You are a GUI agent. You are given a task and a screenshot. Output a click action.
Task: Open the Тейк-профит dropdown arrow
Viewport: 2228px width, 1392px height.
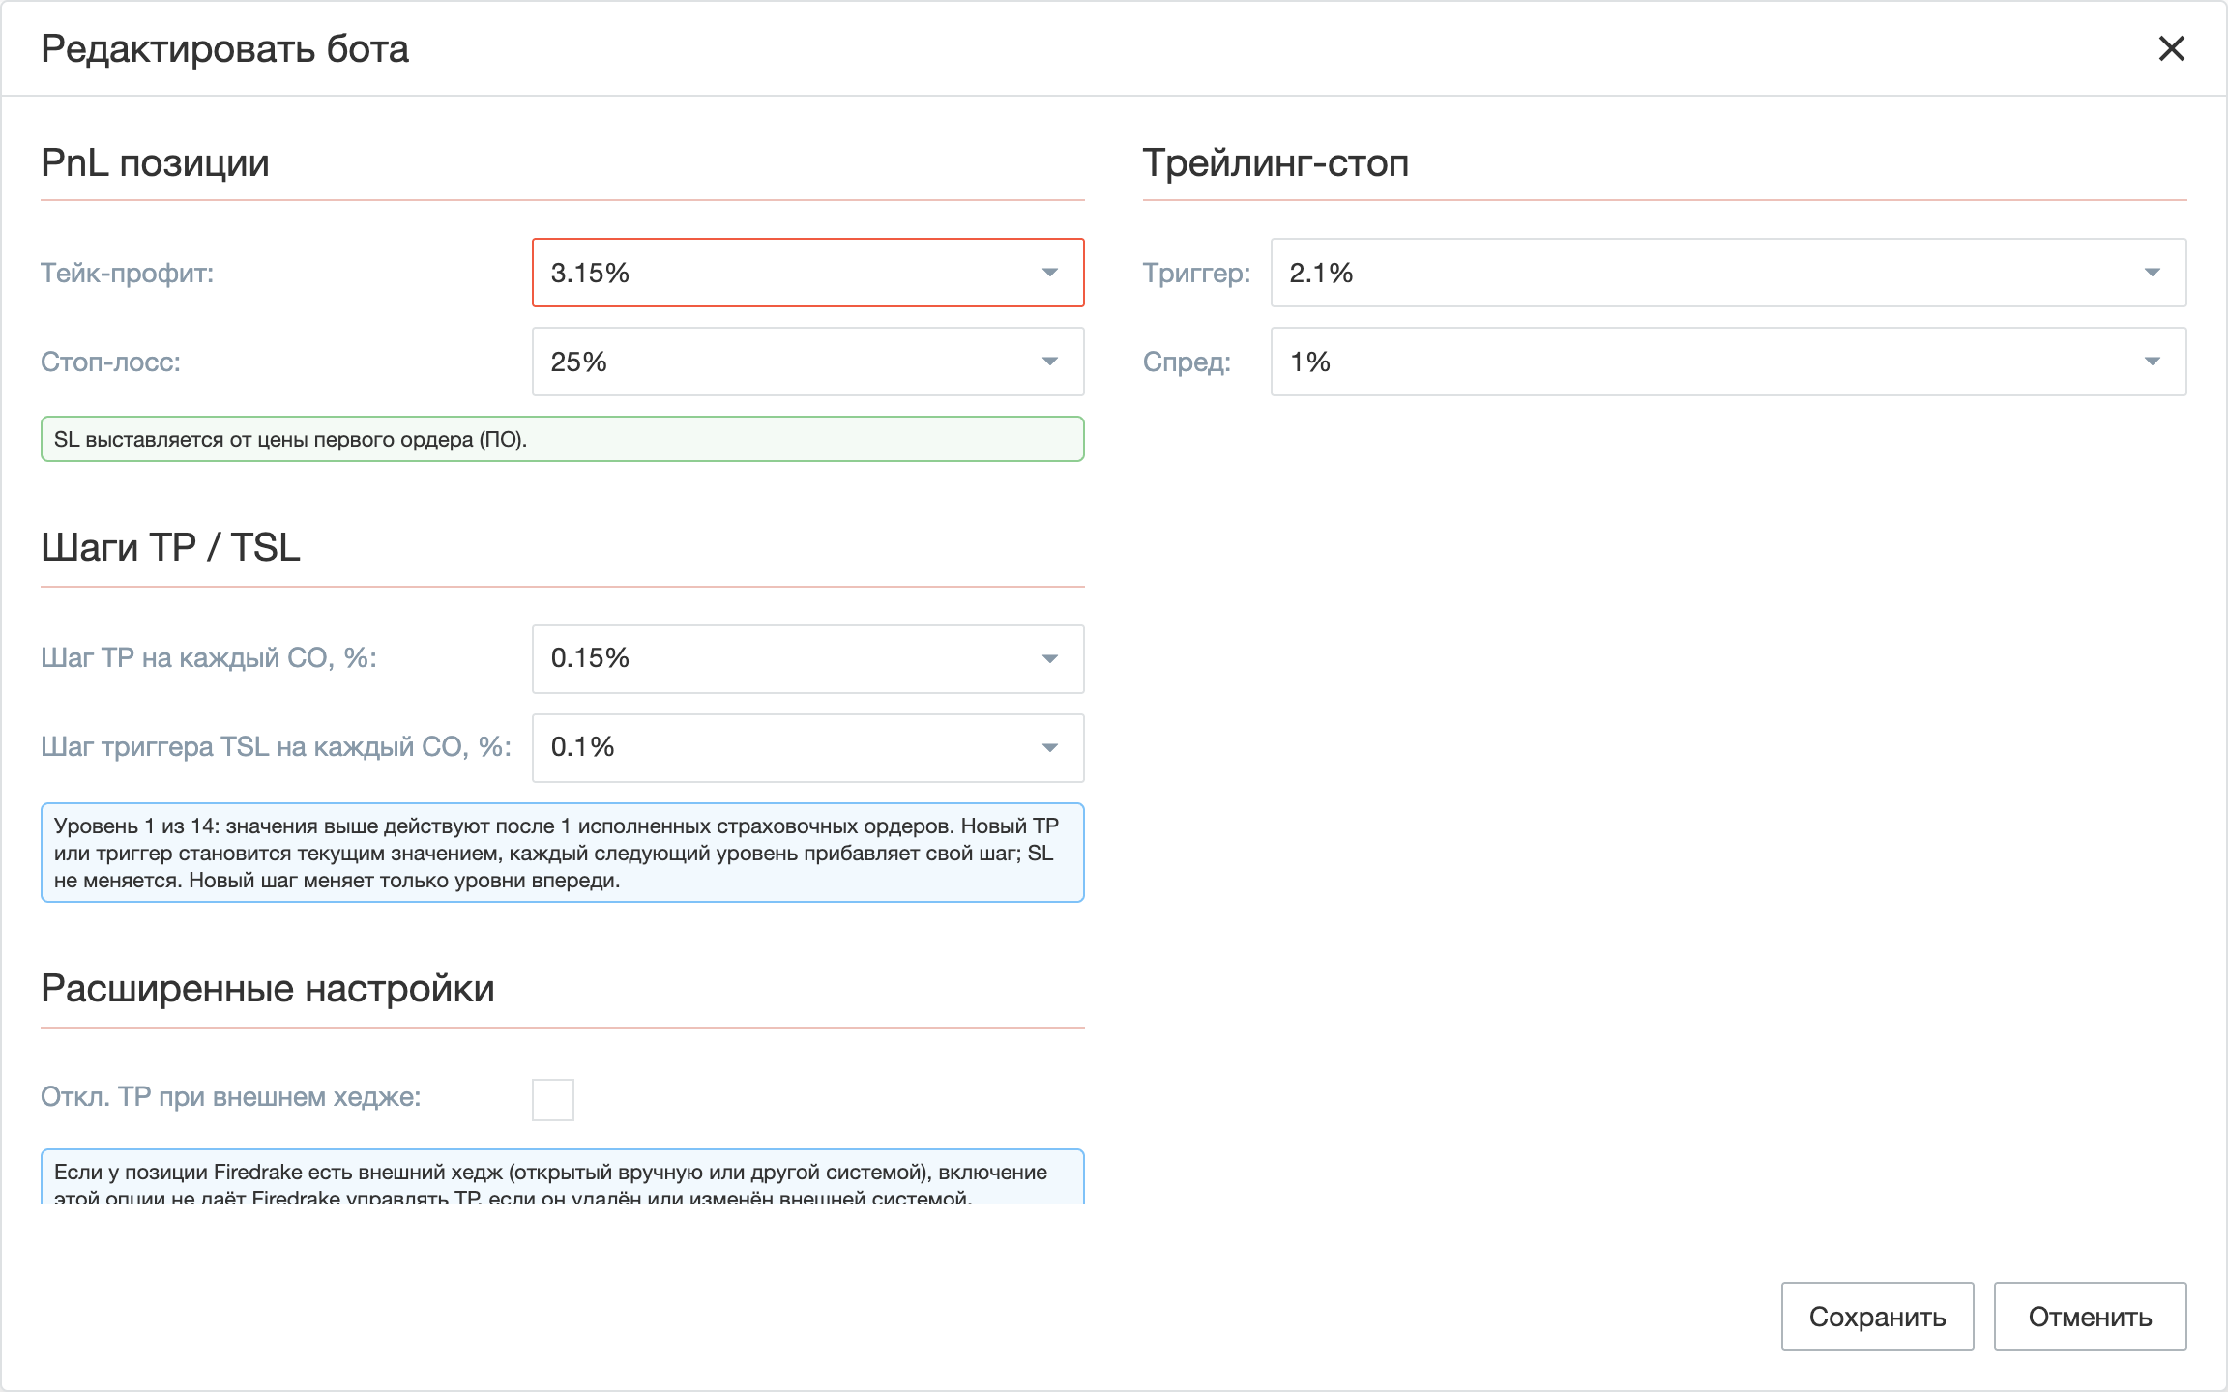click(x=1049, y=273)
